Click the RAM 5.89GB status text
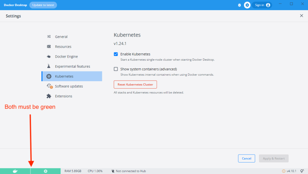Viewport: 308px width, 174px height. coord(73,171)
